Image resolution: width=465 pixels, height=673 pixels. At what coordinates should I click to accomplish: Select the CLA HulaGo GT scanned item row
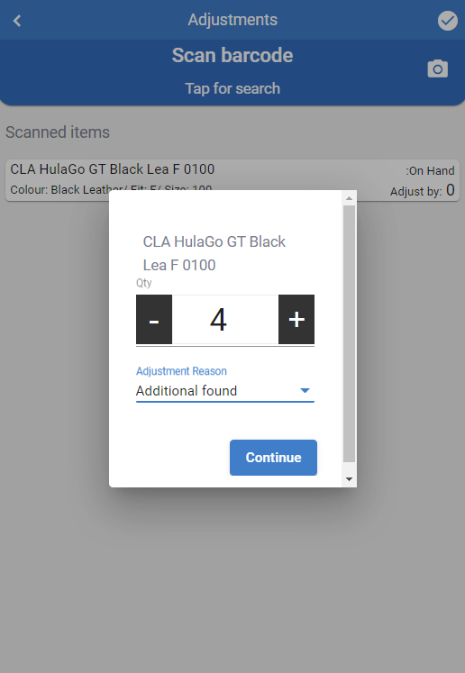tap(232, 180)
